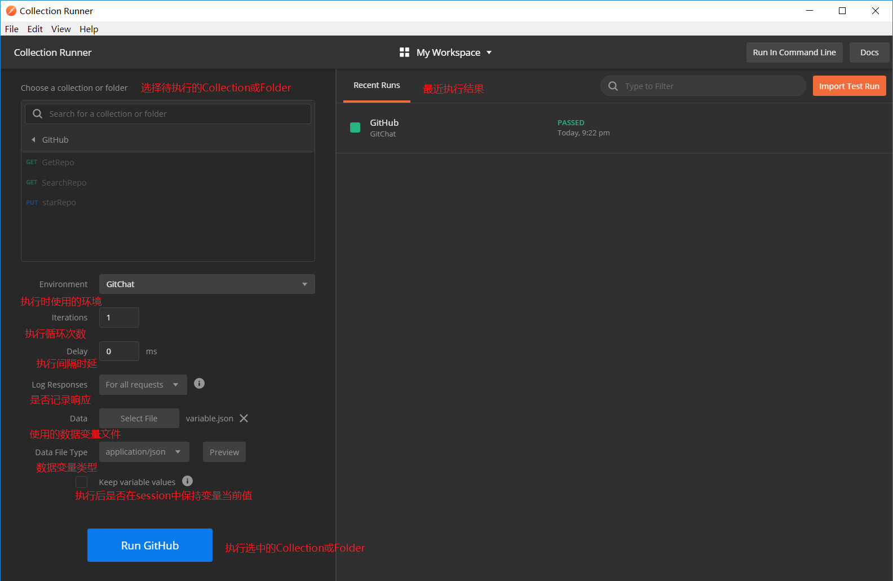Screen dimensions: 893x581
Task: Click the Import Test Run button
Action: (849, 86)
